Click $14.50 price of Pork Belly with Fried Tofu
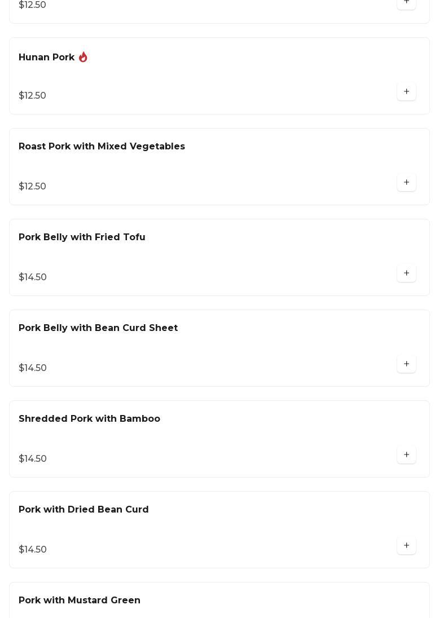 click(x=33, y=277)
